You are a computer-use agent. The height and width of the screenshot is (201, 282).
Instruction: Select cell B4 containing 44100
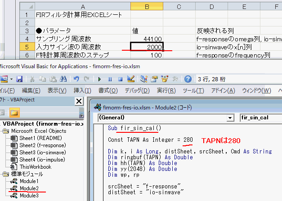(147, 39)
